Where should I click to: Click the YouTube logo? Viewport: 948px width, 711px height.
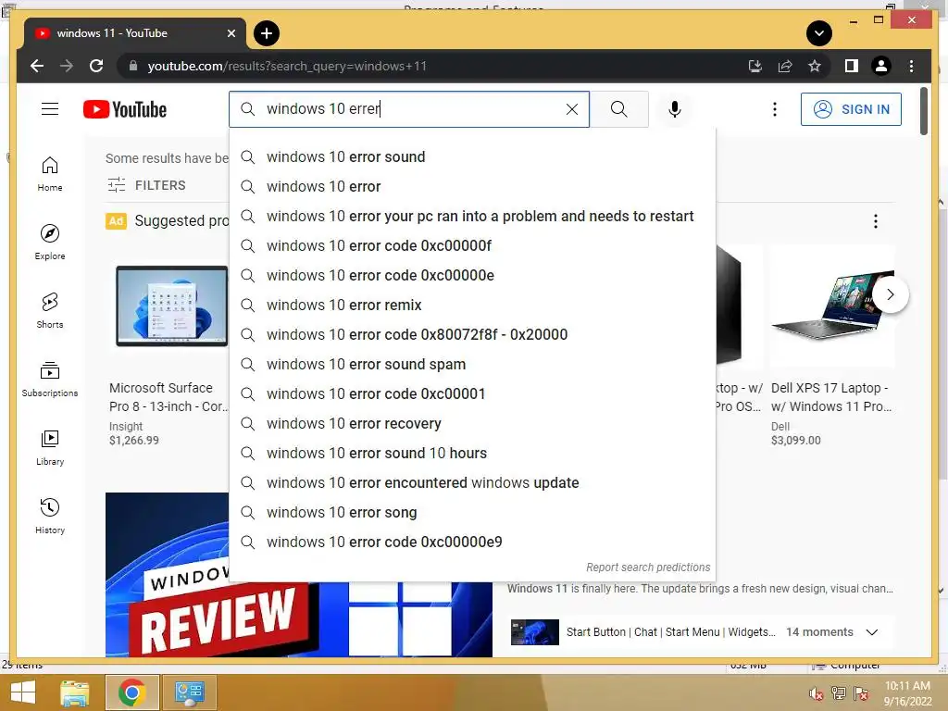pos(125,109)
